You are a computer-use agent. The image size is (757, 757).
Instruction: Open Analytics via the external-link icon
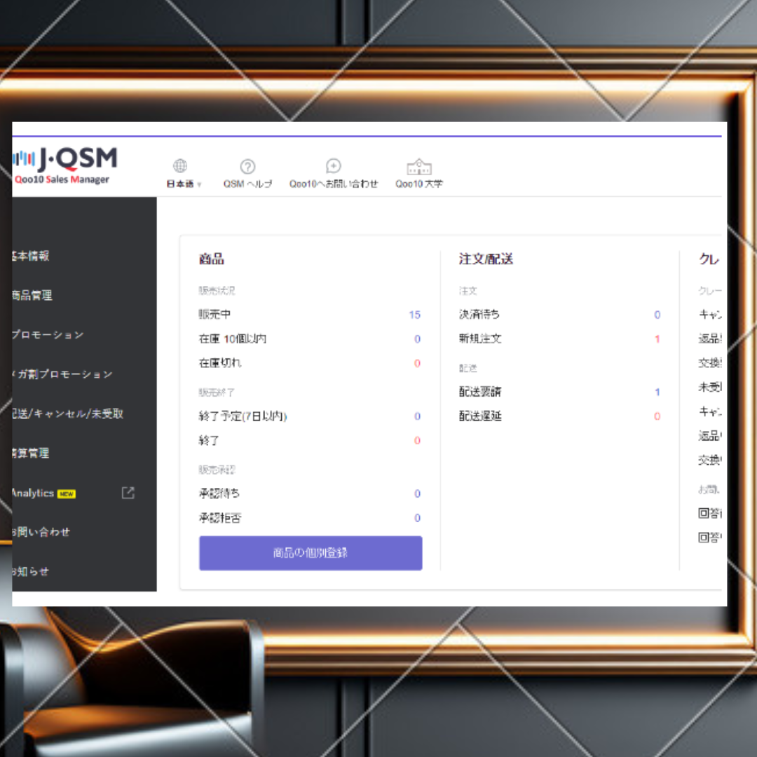[x=127, y=493]
